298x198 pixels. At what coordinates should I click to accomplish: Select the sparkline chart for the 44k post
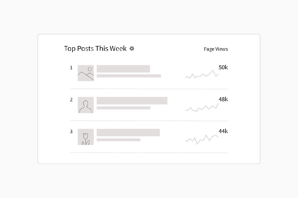(202, 139)
